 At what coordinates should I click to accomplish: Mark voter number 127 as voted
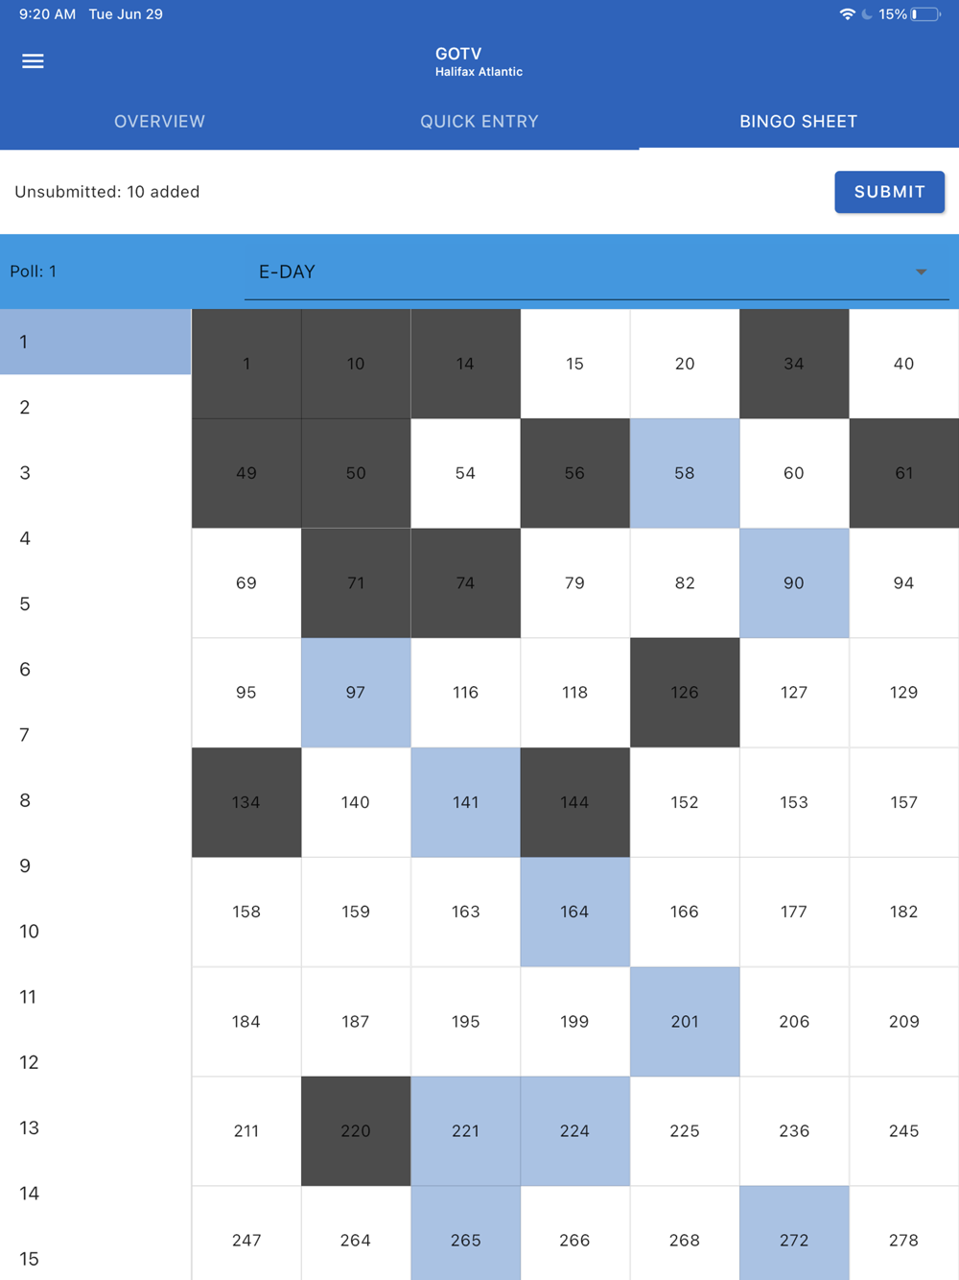pyautogui.click(x=794, y=692)
